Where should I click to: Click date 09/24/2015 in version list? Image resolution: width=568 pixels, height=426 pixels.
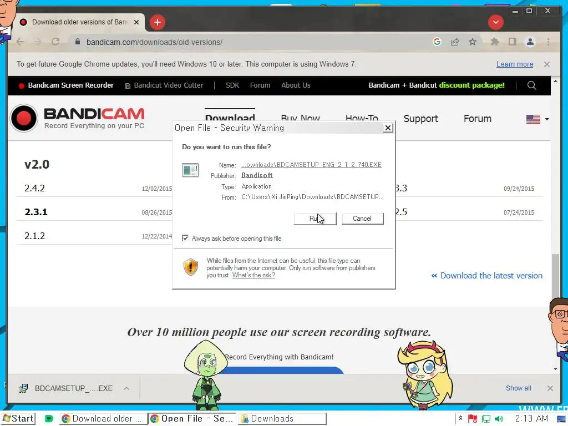[519, 189]
